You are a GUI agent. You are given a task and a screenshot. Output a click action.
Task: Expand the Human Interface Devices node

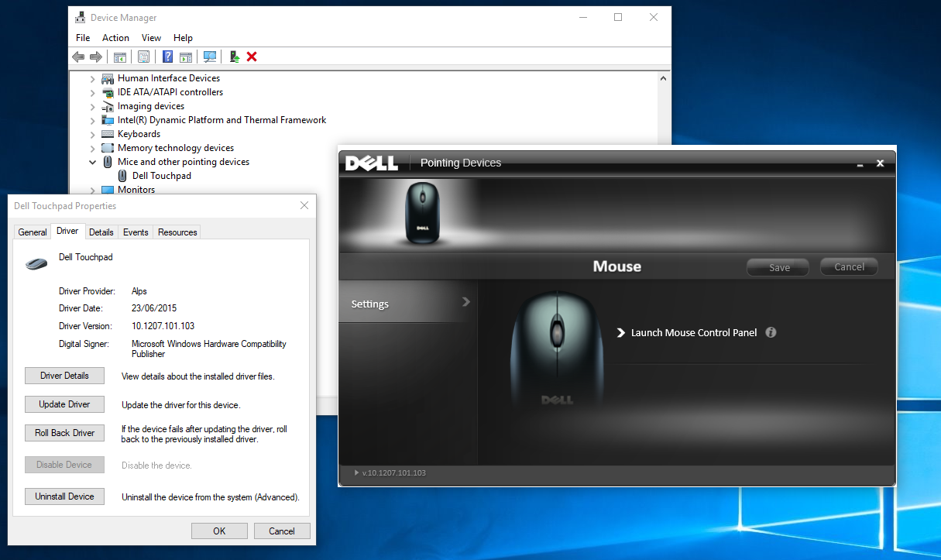(x=93, y=79)
